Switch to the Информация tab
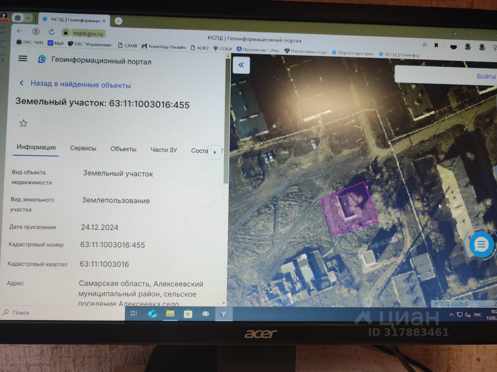The image size is (497, 372). [x=36, y=147]
